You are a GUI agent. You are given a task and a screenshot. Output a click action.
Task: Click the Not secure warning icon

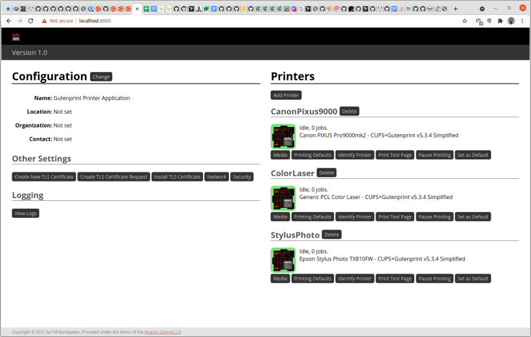(44, 21)
